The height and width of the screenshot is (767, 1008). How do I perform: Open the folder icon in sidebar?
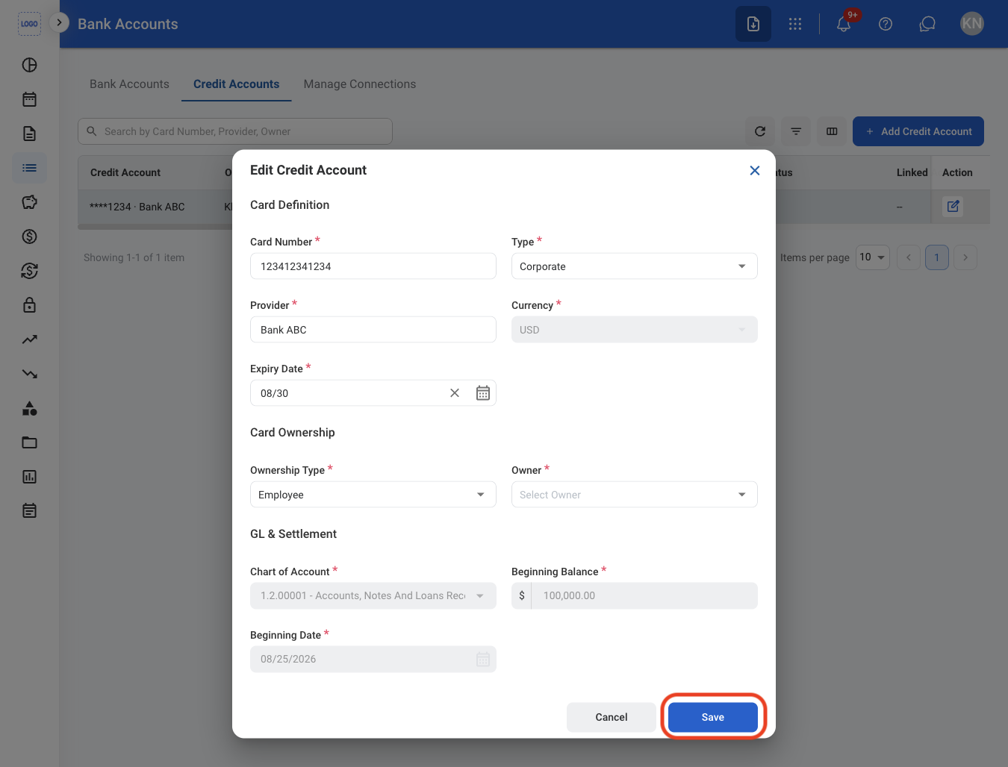[29, 442]
